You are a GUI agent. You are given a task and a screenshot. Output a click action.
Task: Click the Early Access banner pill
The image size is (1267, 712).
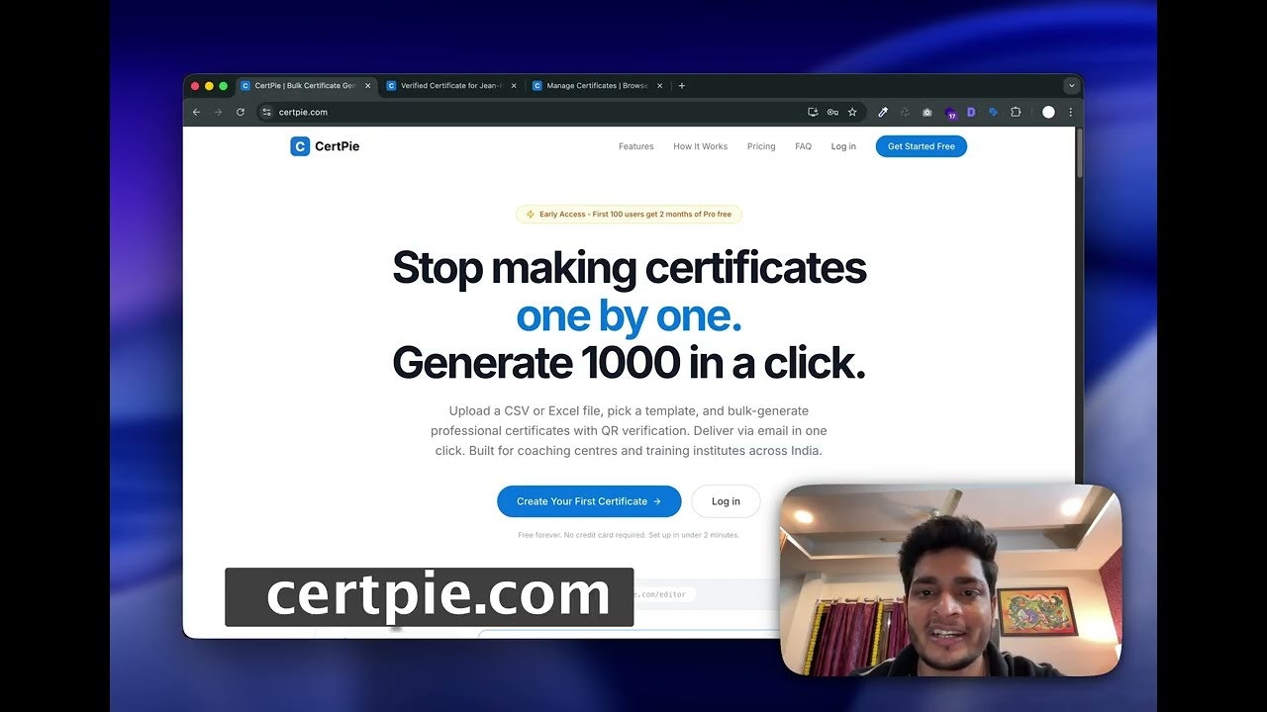coord(629,214)
